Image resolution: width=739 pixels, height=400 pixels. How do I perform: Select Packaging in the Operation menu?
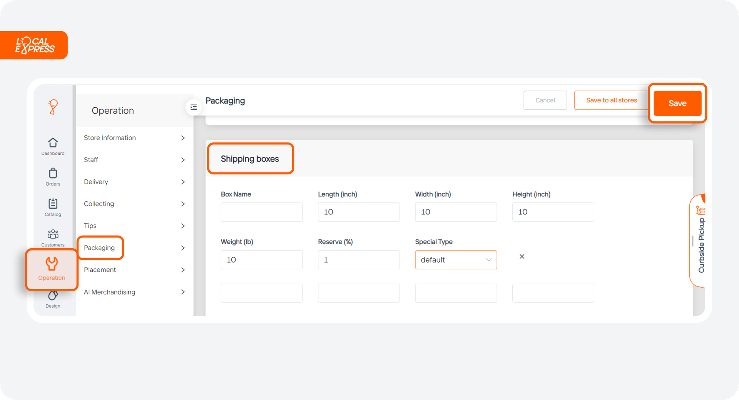pyautogui.click(x=100, y=248)
